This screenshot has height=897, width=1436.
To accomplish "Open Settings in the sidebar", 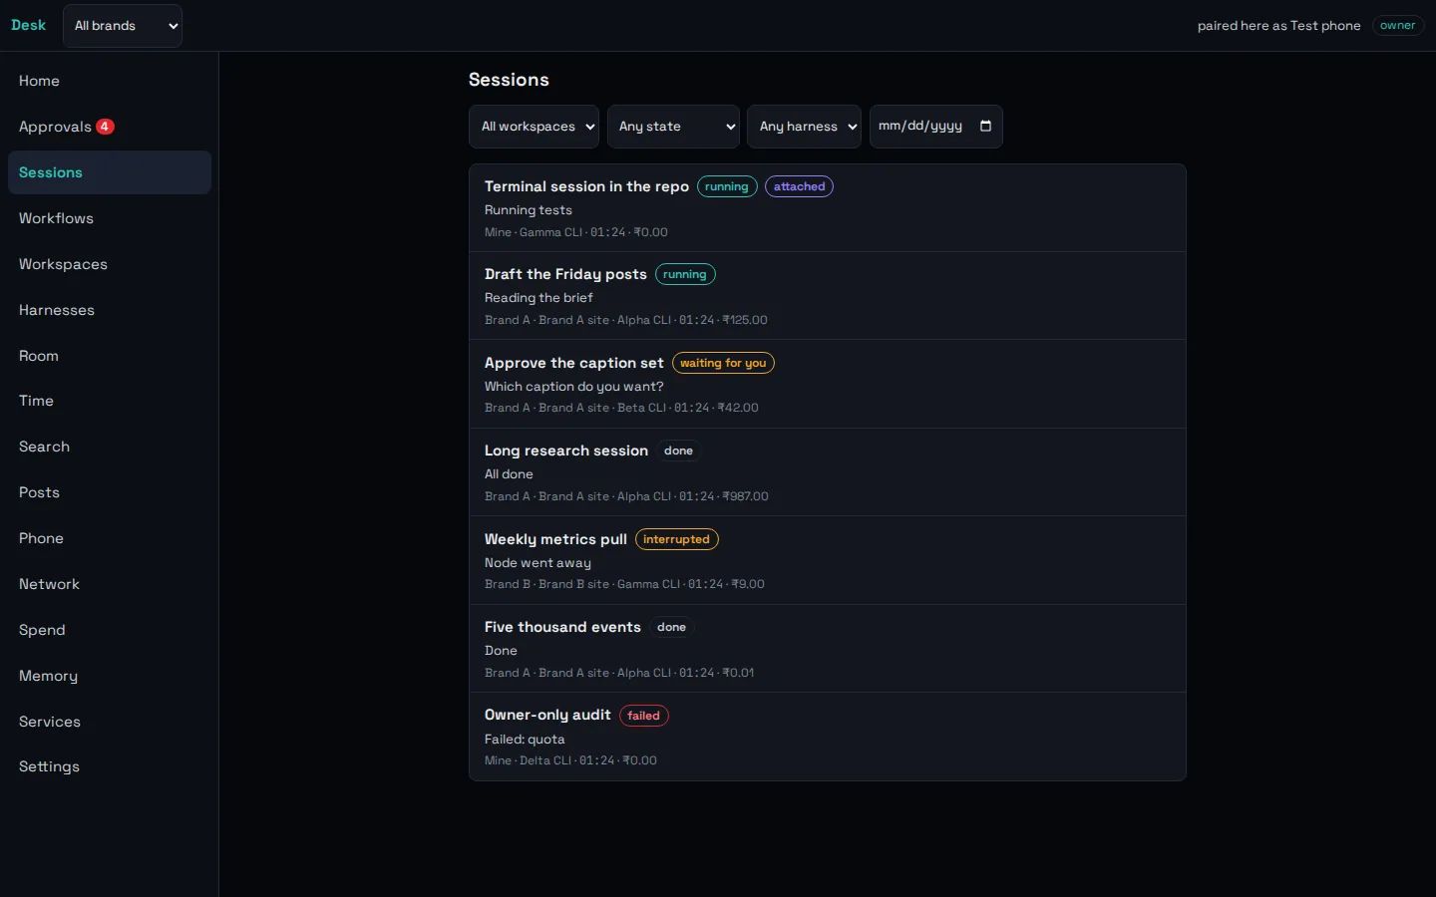I will click(x=110, y=766).
